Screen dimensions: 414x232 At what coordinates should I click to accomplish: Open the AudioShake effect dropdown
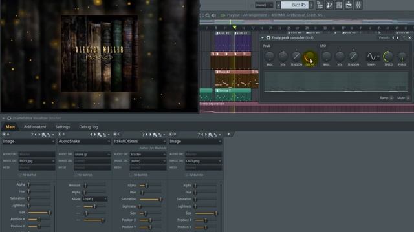(84, 142)
